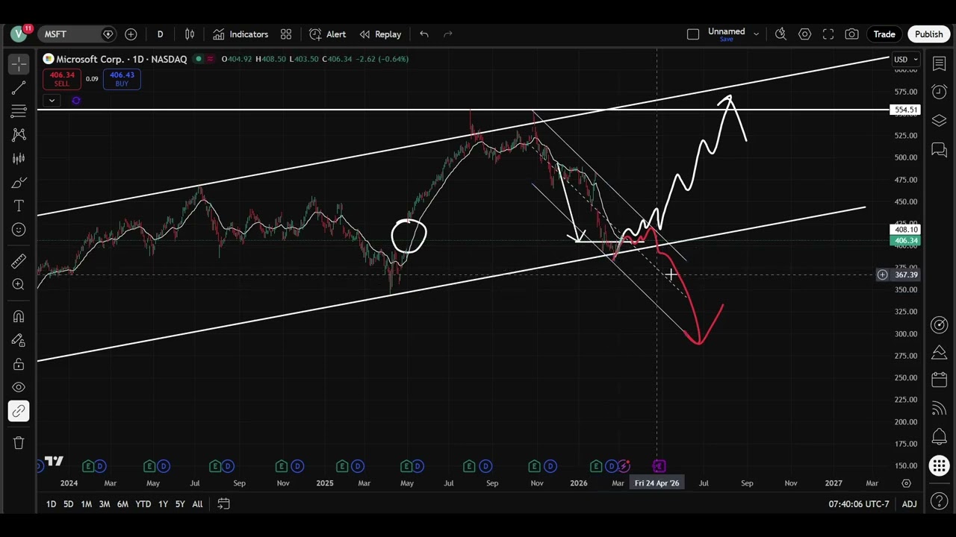Open the go-to-date calendar icon

223,504
